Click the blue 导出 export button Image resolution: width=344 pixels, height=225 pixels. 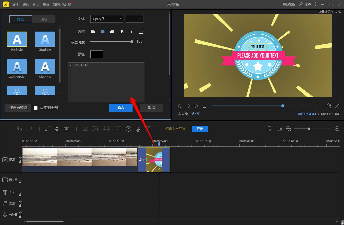[200, 129]
